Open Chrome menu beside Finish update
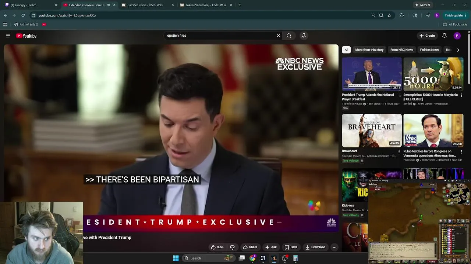 [x=465, y=15]
